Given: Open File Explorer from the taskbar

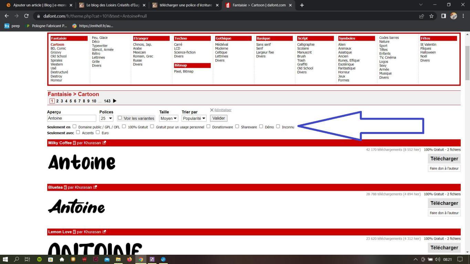Looking at the screenshot, I should point(118,260).
